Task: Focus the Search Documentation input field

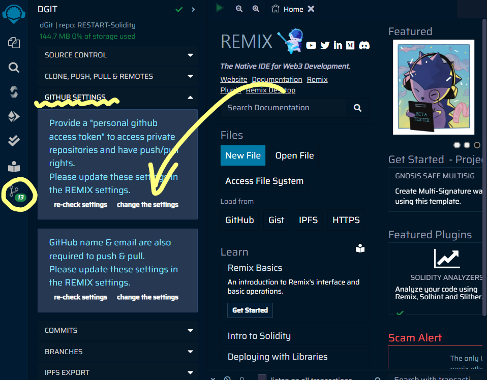Action: coord(283,108)
